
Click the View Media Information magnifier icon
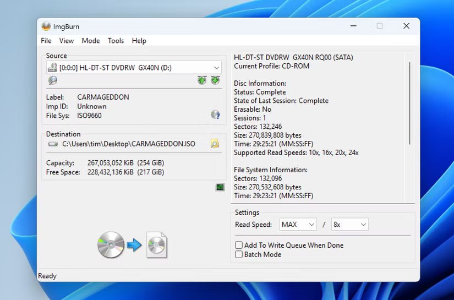click(x=53, y=80)
